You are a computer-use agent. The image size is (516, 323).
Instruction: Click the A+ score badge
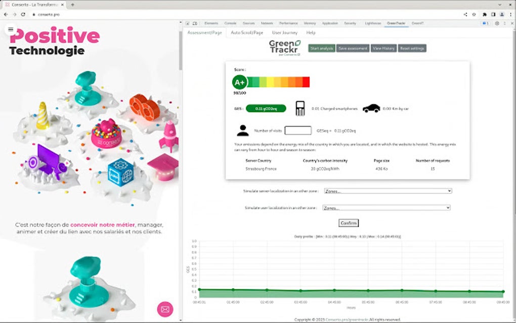click(240, 83)
